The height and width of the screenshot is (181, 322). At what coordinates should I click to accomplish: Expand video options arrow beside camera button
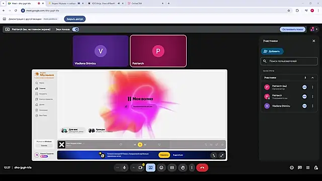click(133, 167)
